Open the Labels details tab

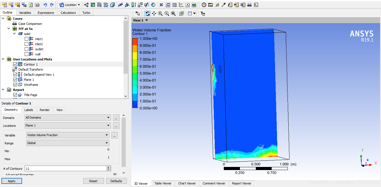pyautogui.click(x=29, y=110)
